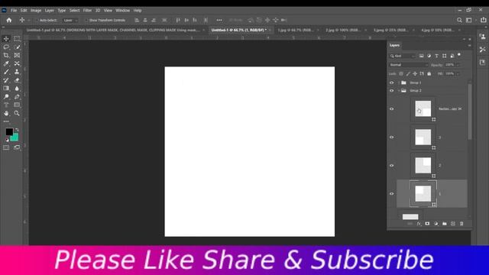Select the Eraser tool
Viewport: 489px width, 275px height.
pos(17,80)
